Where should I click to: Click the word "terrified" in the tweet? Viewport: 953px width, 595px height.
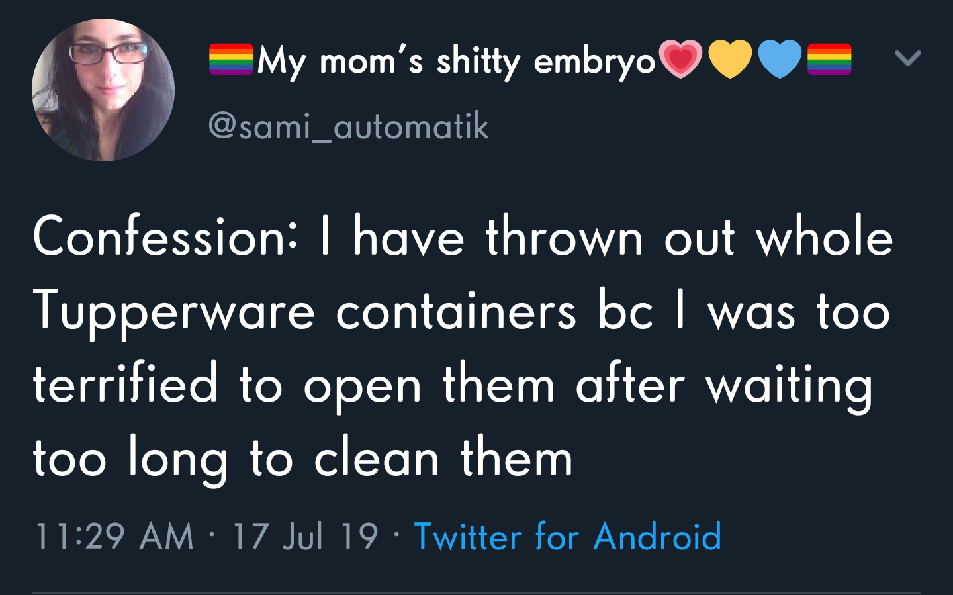pos(125,385)
